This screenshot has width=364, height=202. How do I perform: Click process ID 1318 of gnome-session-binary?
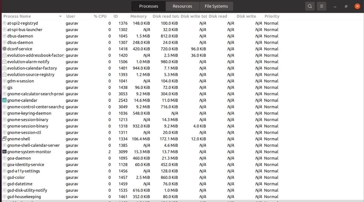(x=123, y=126)
